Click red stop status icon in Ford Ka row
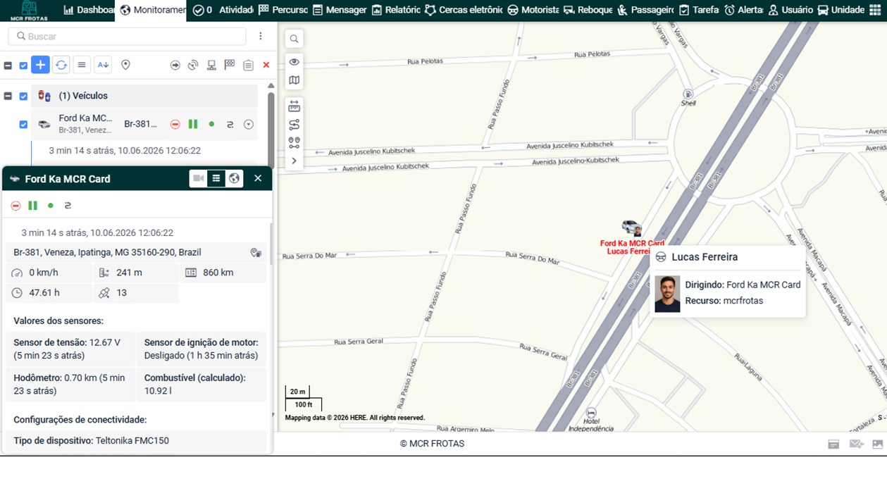Screen dimensions: 887x479 [175, 124]
